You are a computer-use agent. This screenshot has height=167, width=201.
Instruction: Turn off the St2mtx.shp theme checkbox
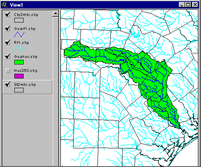point(8,84)
